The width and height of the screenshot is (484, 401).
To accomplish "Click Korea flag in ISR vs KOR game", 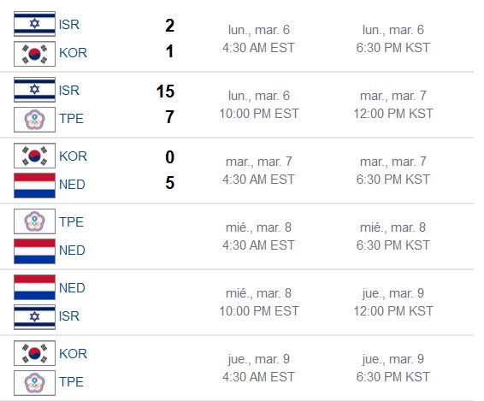I will (34, 54).
